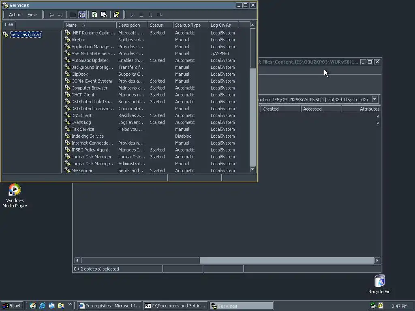This screenshot has width=415, height=311.
Task: Open Windows Media Player desktop shortcut
Action: [15, 196]
